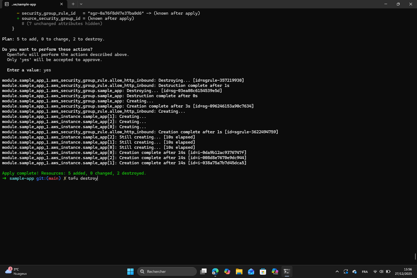The width and height of the screenshot is (417, 278).
Task: Open Outlook from the taskbar
Action: 251,271
